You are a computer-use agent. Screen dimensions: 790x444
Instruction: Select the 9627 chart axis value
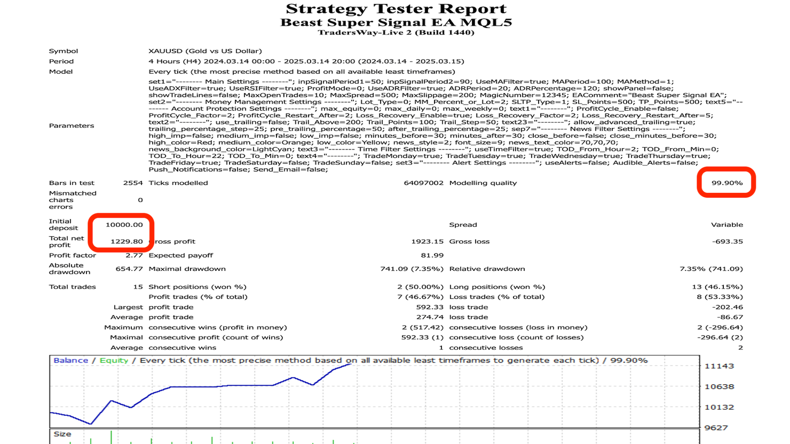[x=716, y=428]
